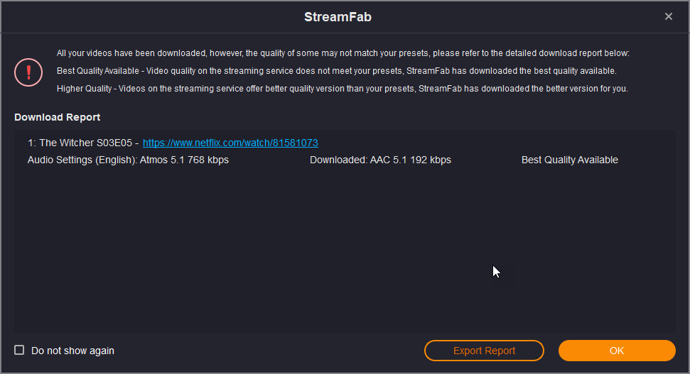Click the Download Report heading

57,117
